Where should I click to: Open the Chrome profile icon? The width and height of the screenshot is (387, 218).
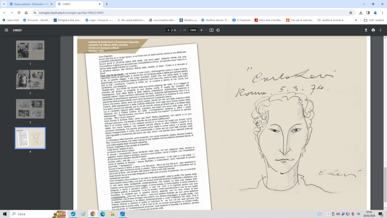(x=375, y=12)
